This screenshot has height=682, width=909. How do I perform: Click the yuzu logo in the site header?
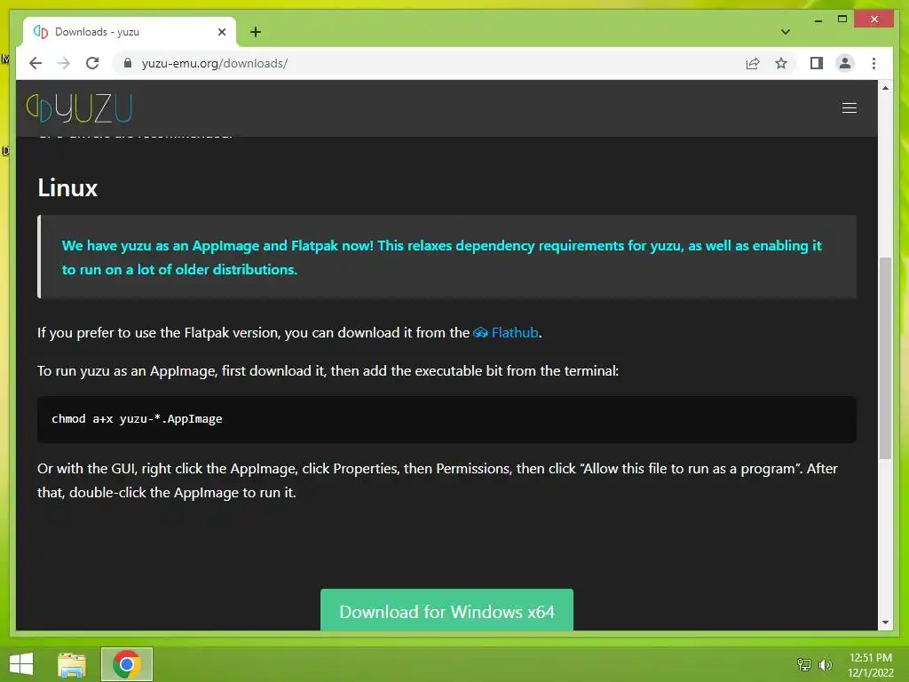point(79,107)
